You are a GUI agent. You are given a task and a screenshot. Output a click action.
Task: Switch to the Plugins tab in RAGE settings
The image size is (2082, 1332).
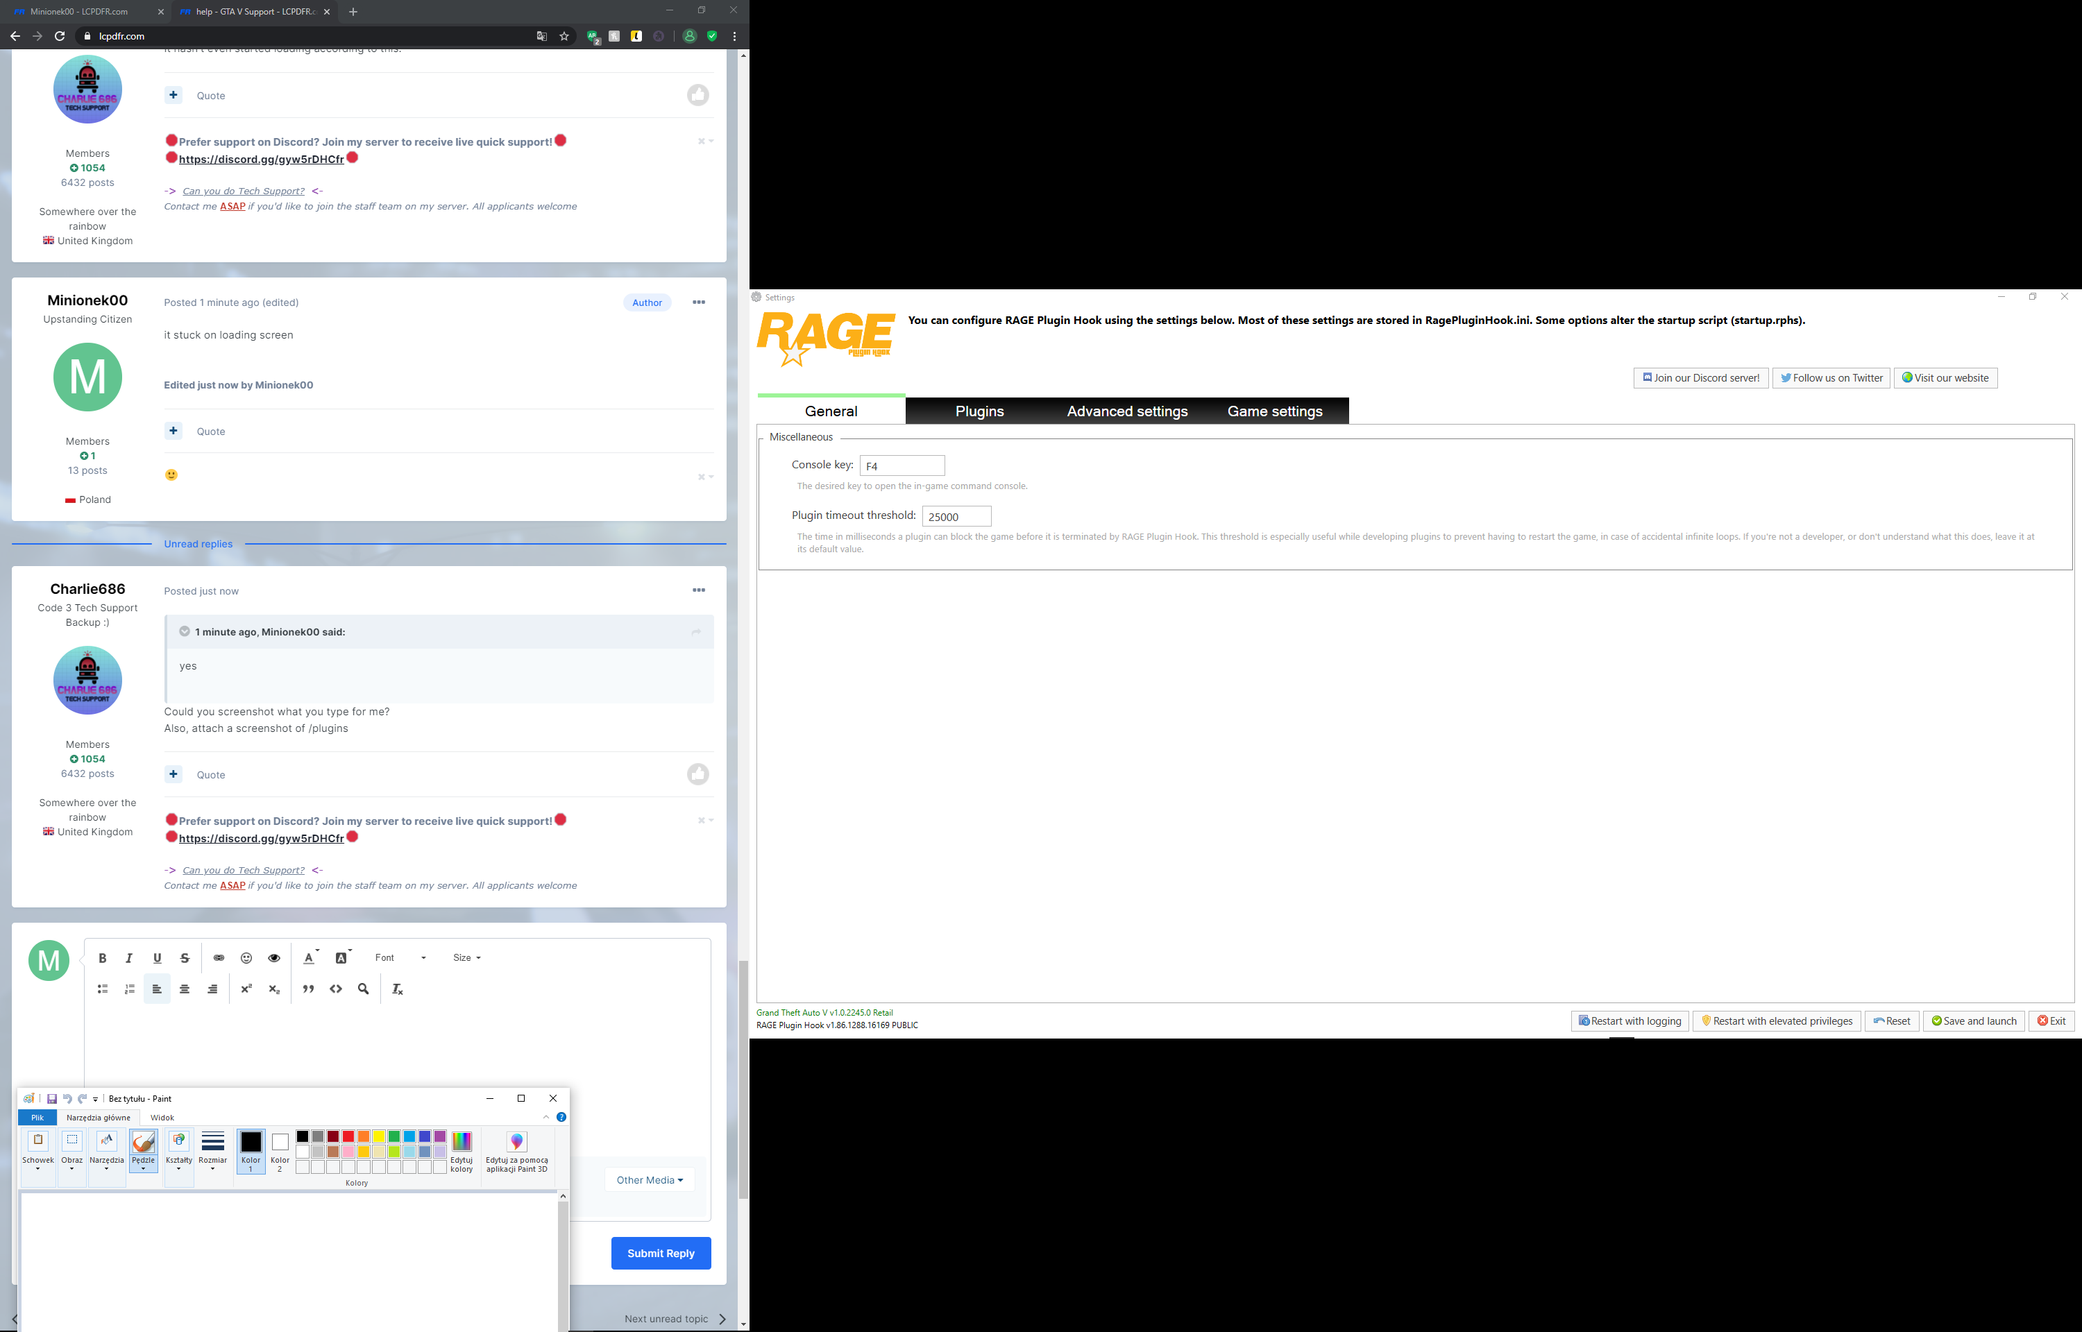(979, 411)
